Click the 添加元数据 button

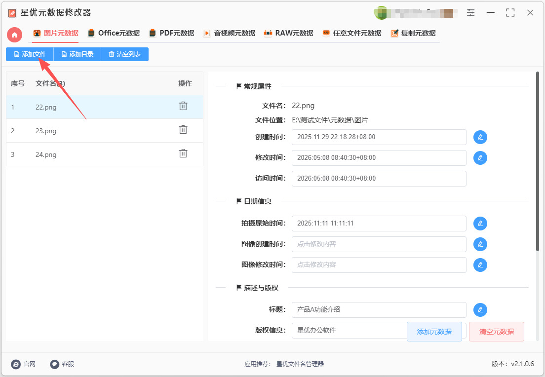click(x=434, y=332)
